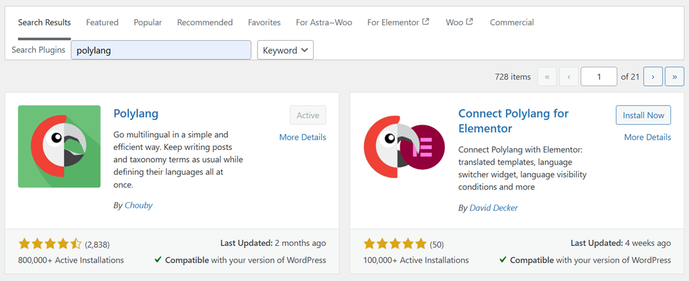Click the five-star rating for Connect Polylang
Image resolution: width=689 pixels, height=281 pixels.
pos(395,243)
